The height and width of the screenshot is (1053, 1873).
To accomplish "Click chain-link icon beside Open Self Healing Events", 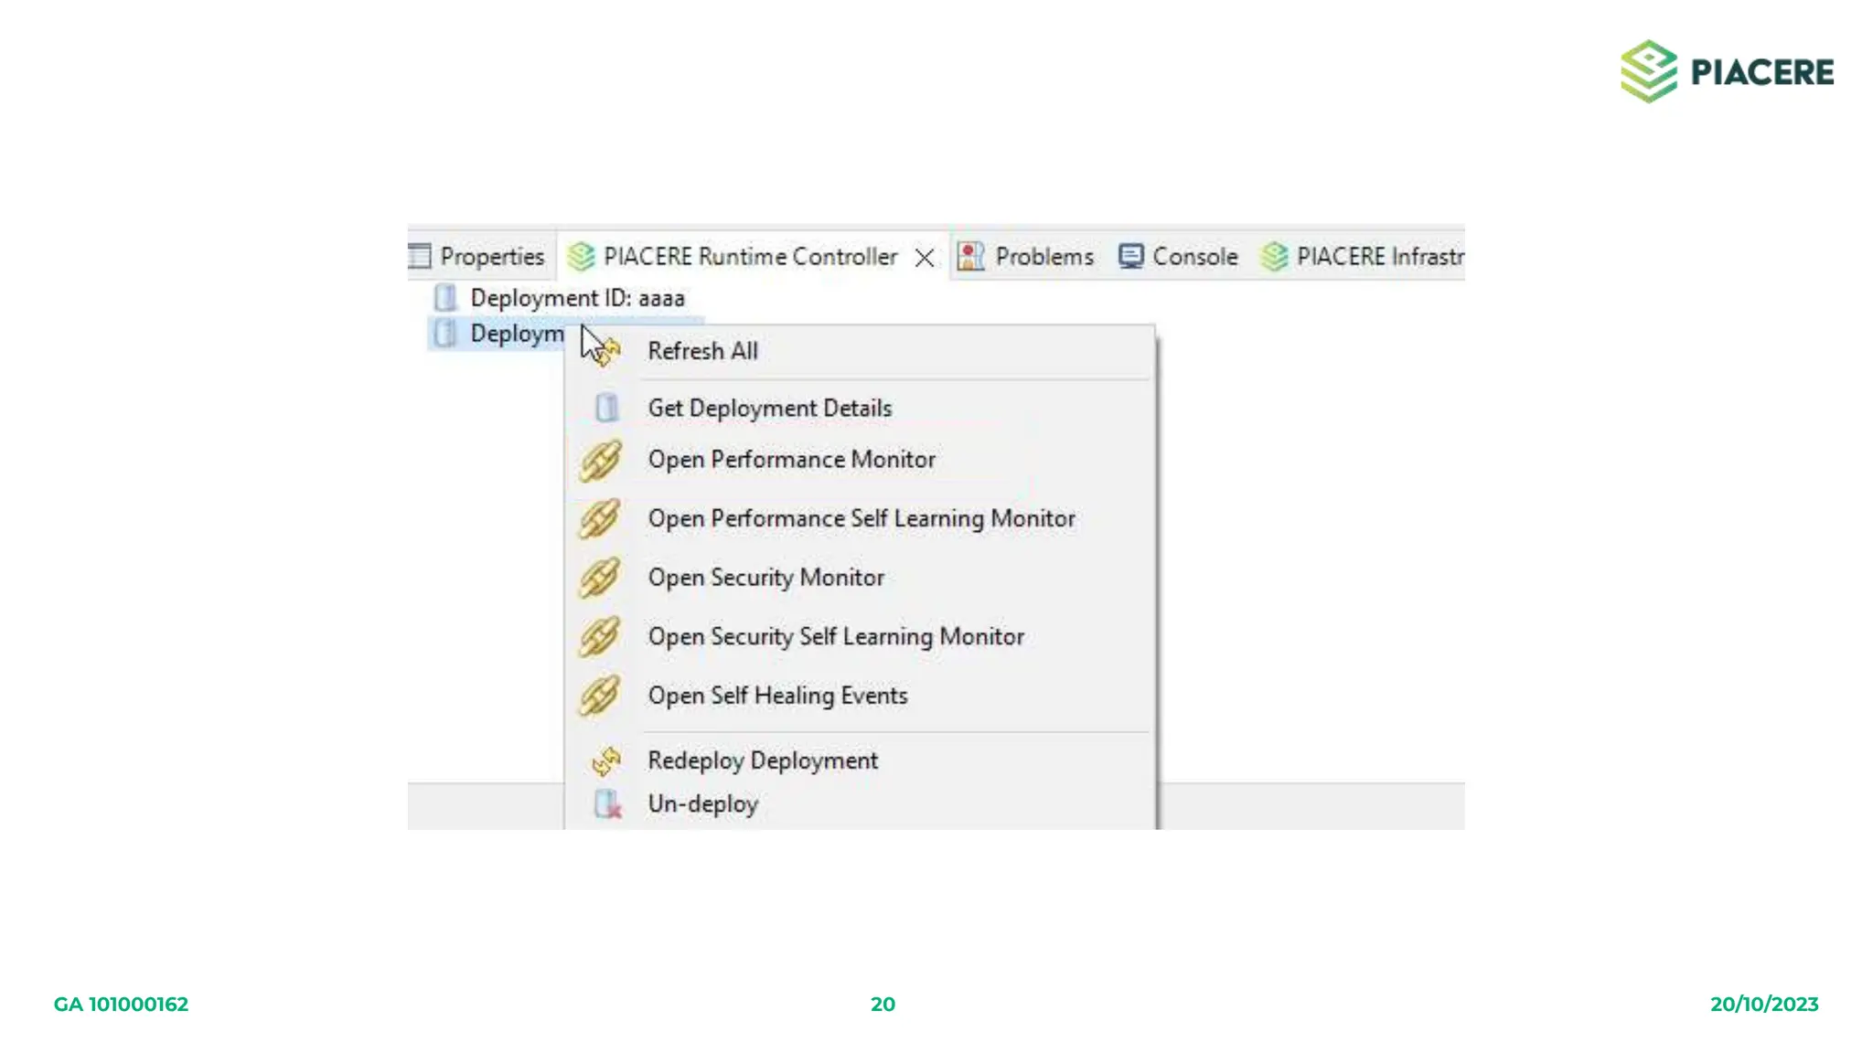I will coord(601,696).
